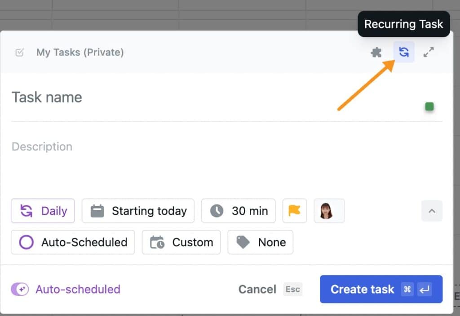This screenshot has height=316, width=460.
Task: Open the Starting today date dropdown
Action: point(138,211)
